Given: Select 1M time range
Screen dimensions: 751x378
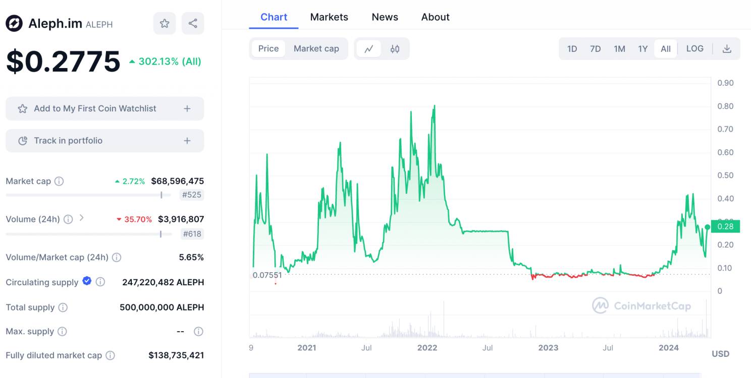Looking at the screenshot, I should pos(619,49).
